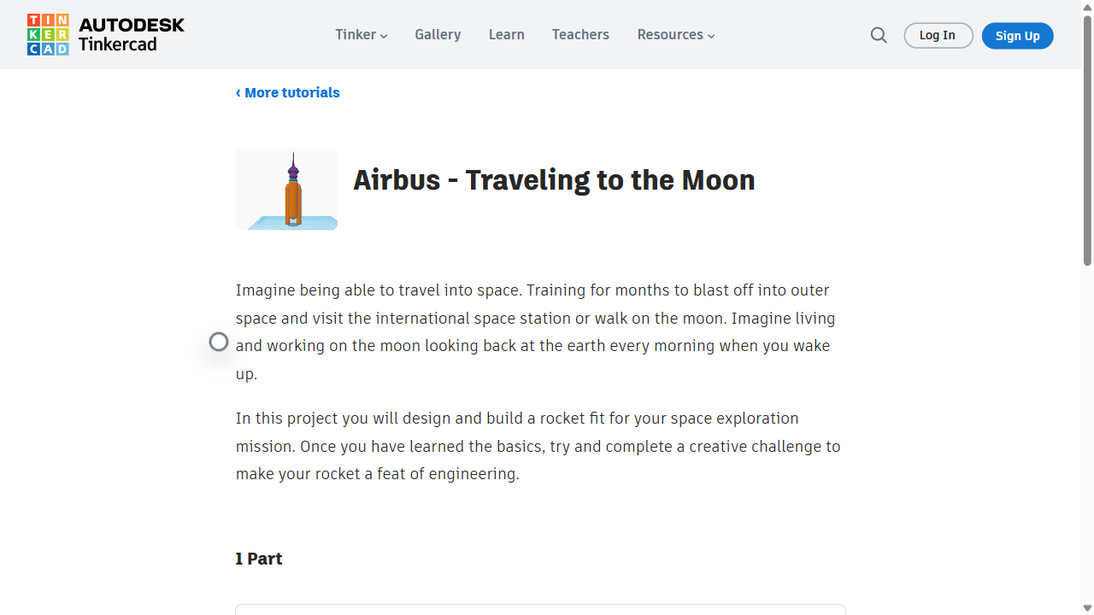Click the Sign Up button

[1017, 35]
